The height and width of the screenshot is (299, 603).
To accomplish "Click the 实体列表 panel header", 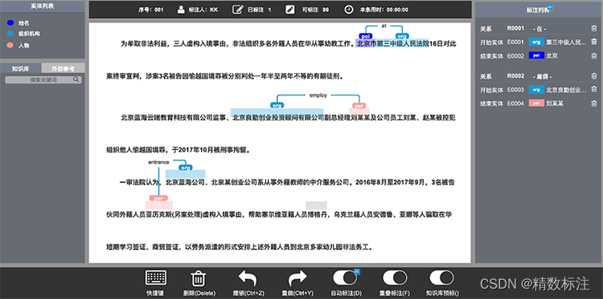I will coord(43,6).
